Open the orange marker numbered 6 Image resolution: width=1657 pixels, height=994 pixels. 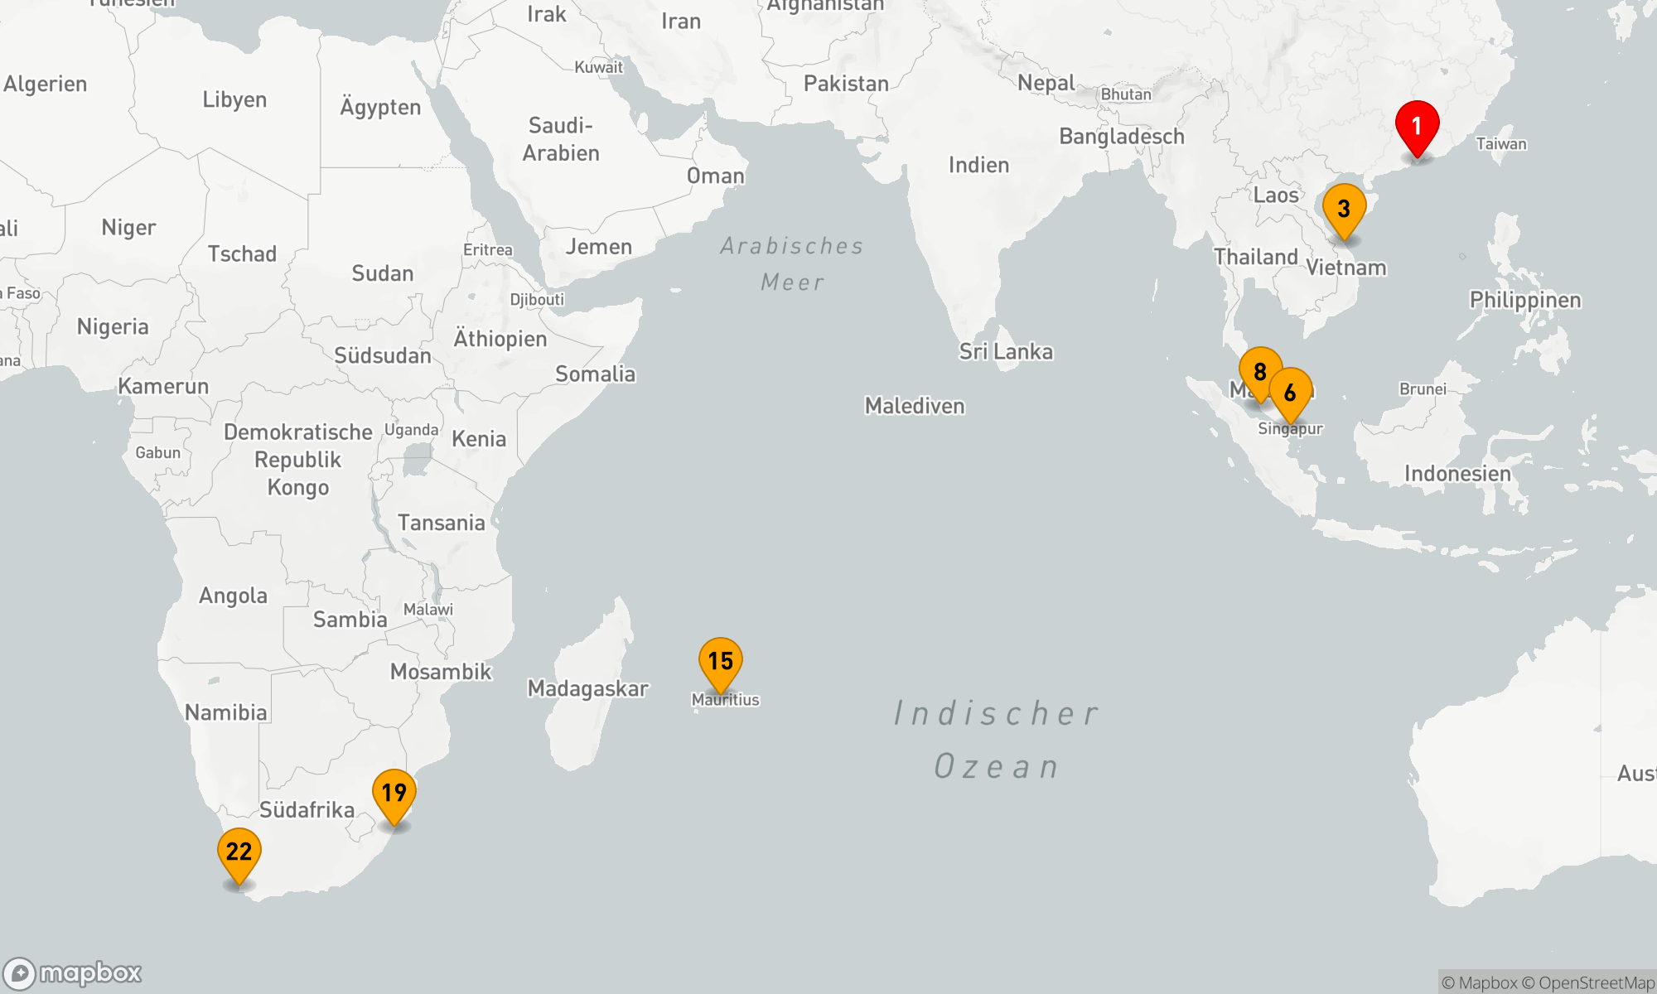coord(1292,393)
